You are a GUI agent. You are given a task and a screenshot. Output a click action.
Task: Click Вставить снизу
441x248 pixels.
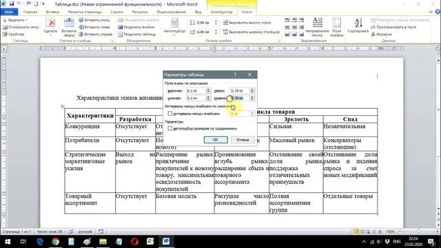[94, 20]
